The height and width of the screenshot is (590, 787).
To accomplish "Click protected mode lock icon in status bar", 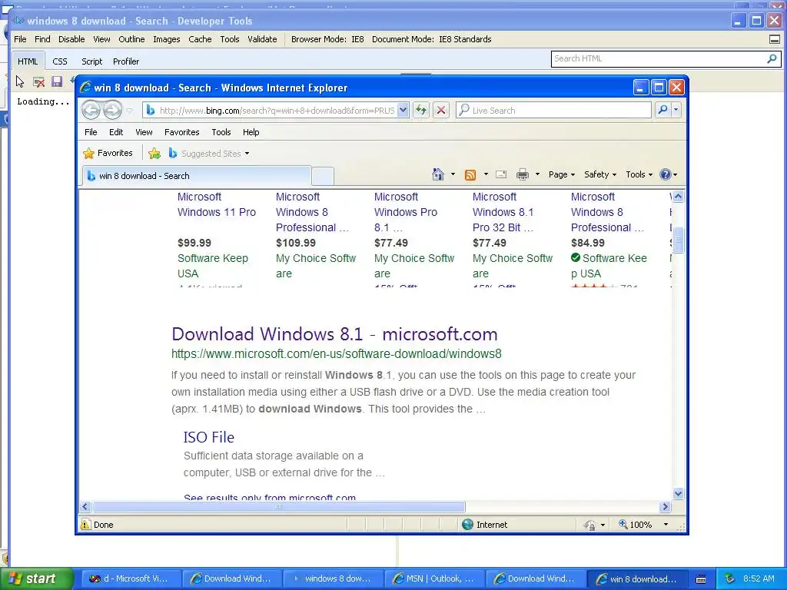I will (x=589, y=525).
